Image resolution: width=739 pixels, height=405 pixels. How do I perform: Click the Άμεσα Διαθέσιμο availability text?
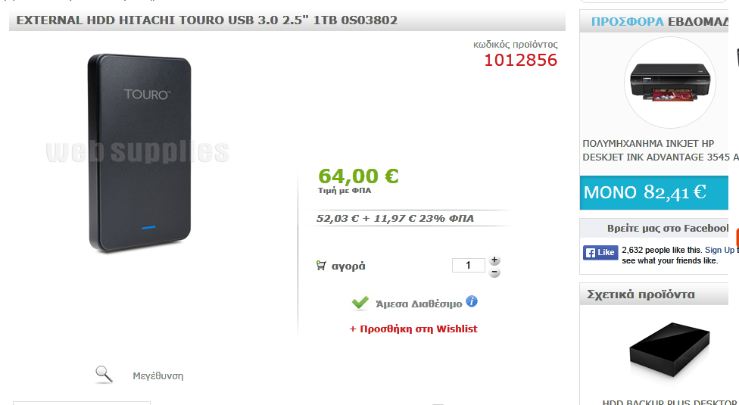click(419, 304)
